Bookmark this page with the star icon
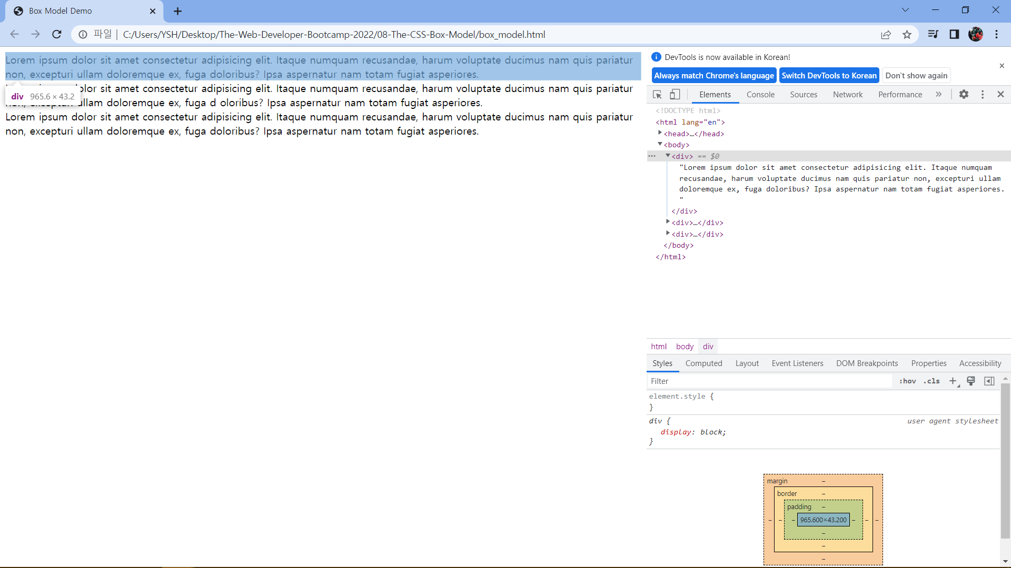This screenshot has height=568, width=1011. 907,35
